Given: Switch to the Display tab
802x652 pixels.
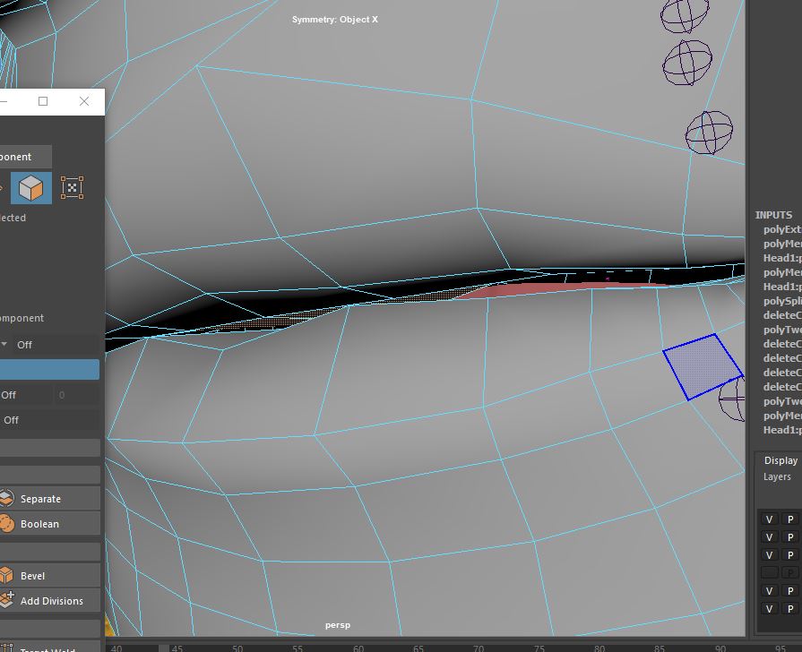Looking at the screenshot, I should point(780,459).
